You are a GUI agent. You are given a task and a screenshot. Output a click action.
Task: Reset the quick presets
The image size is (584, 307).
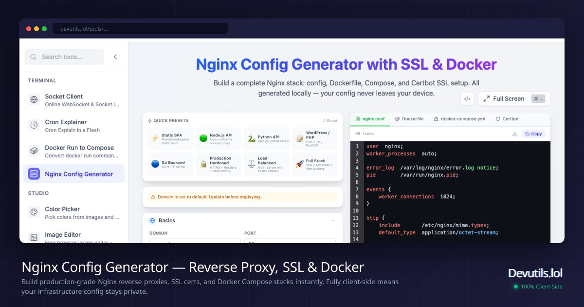click(330, 121)
